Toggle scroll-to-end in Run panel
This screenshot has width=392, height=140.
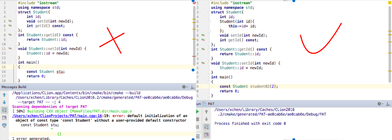(x=207, y=135)
